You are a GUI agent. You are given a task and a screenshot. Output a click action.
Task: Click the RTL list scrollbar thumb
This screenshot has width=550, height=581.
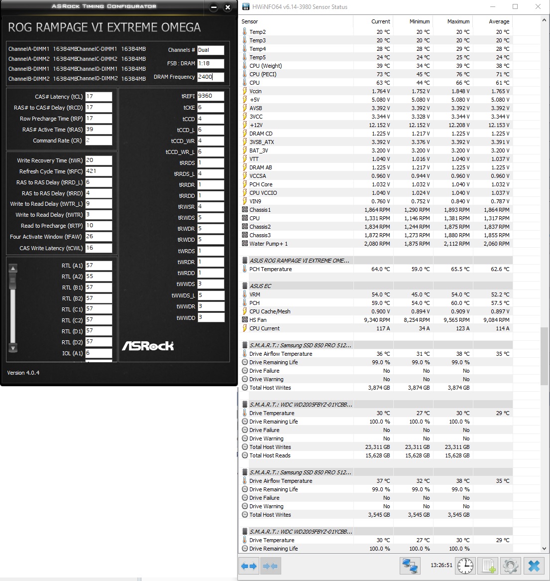point(13,281)
